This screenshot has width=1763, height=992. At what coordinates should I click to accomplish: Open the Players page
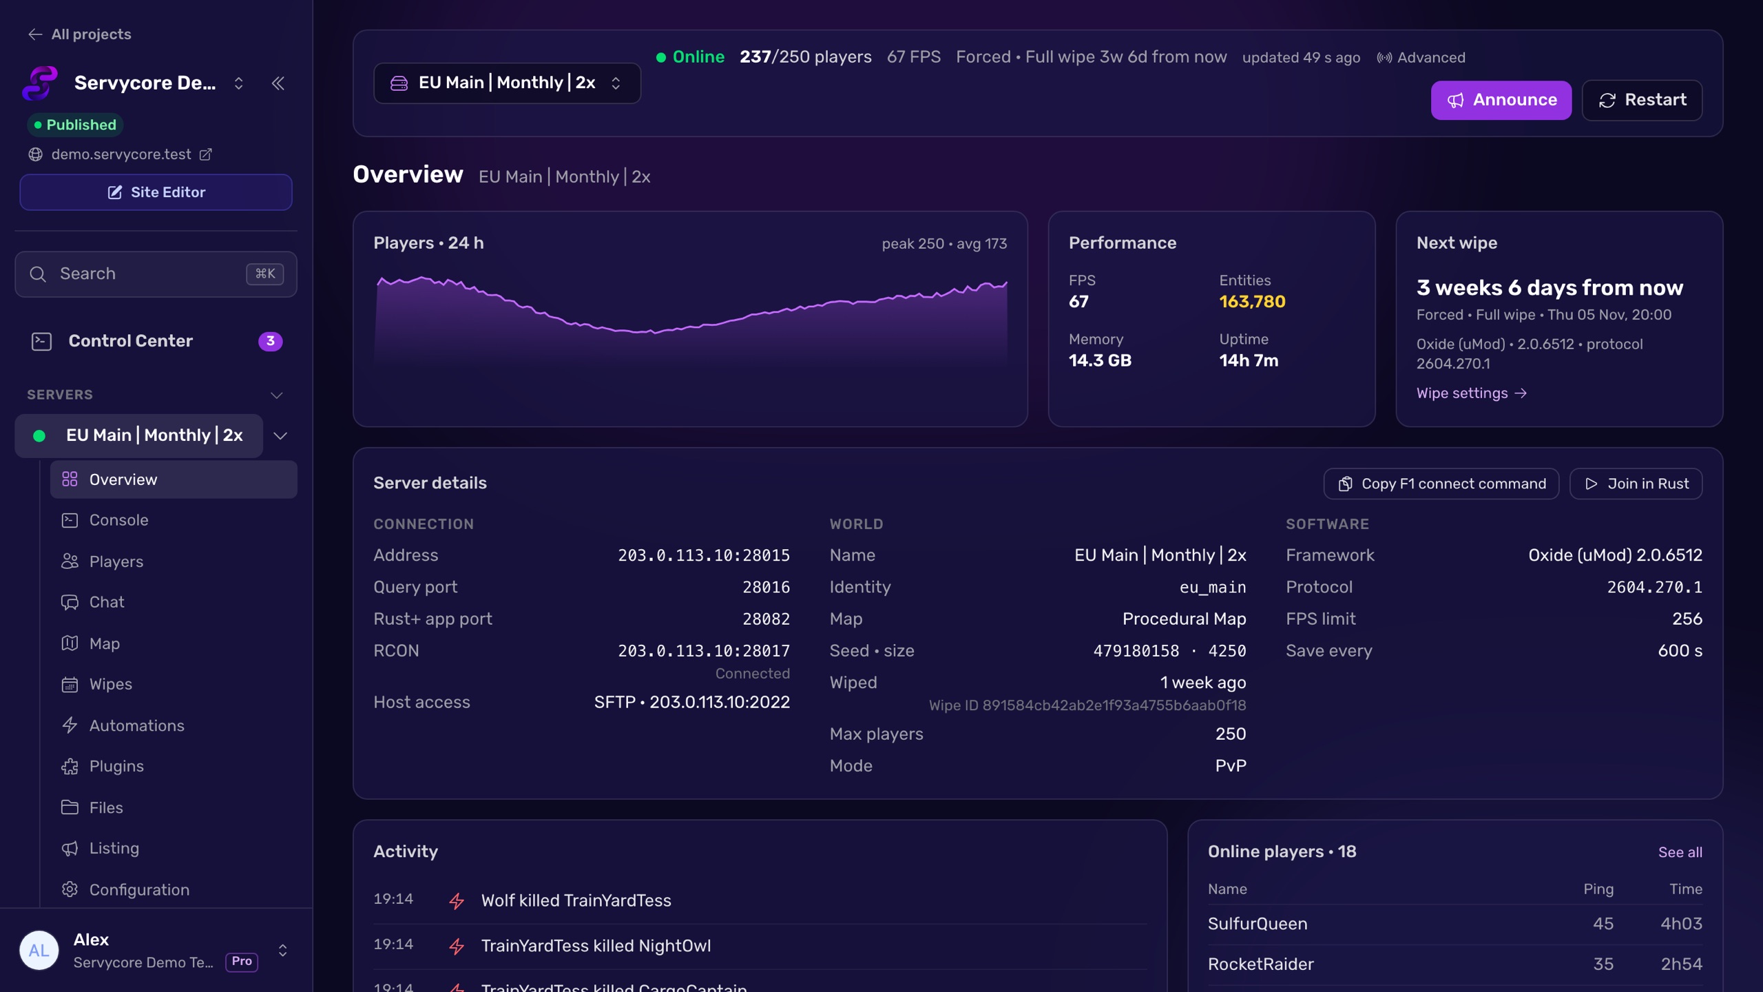(174, 561)
